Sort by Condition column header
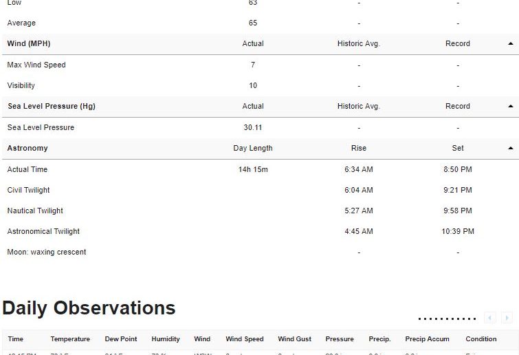The height and width of the screenshot is (355, 519). click(481, 339)
